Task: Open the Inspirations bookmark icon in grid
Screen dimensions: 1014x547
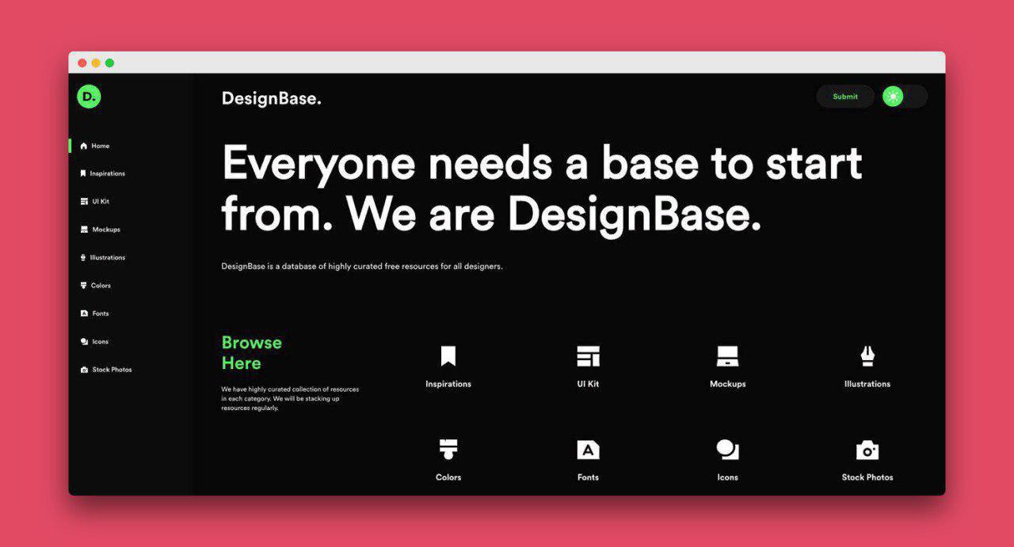Action: pyautogui.click(x=448, y=356)
